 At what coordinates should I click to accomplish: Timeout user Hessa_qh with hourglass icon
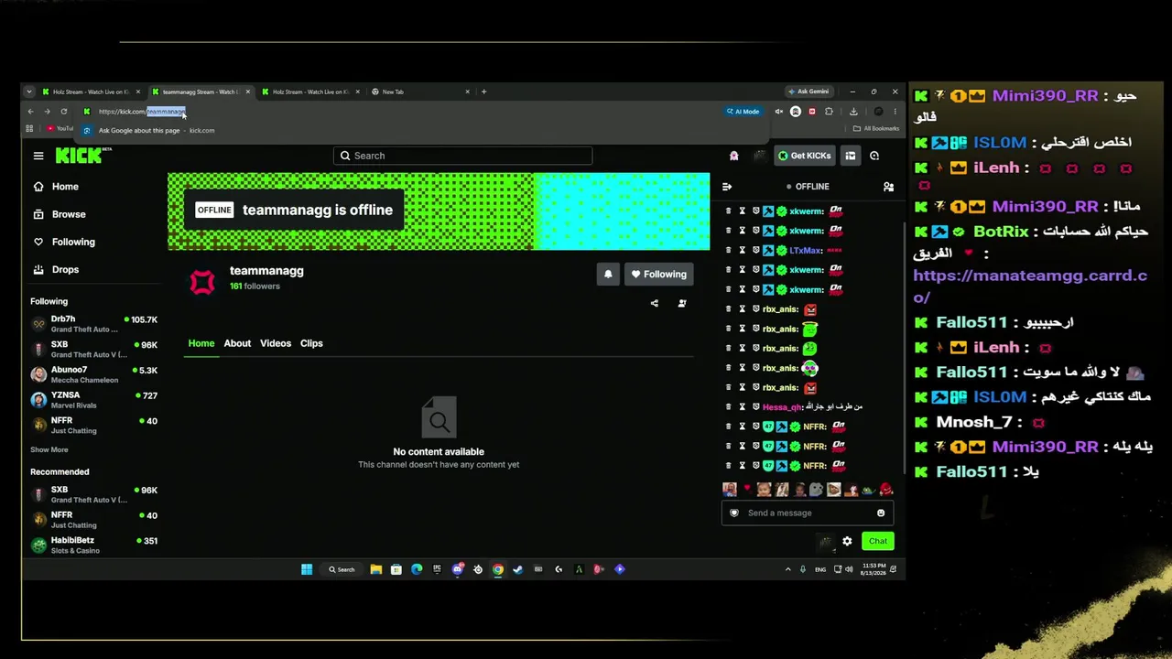[743, 406]
